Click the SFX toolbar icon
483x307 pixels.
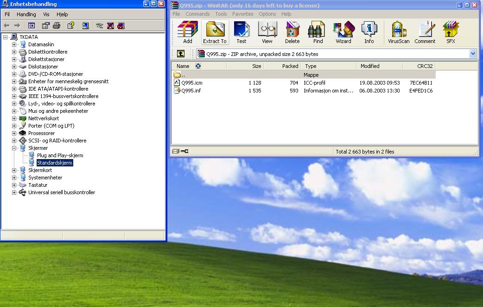pyautogui.click(x=451, y=32)
